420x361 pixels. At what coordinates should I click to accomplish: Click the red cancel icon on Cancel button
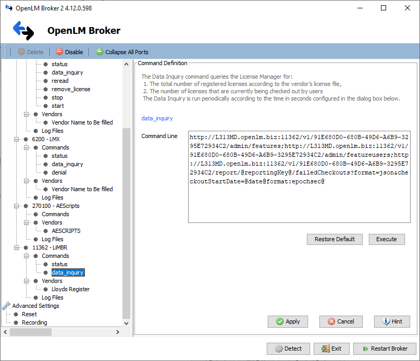pyautogui.click(x=331, y=321)
